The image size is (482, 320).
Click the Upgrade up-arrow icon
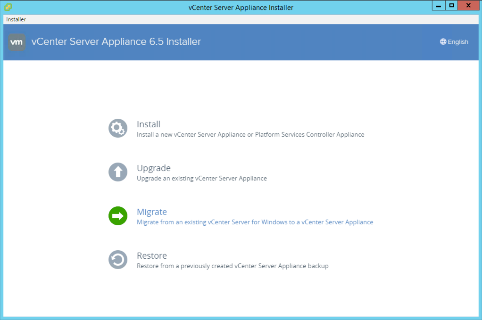coord(118,172)
